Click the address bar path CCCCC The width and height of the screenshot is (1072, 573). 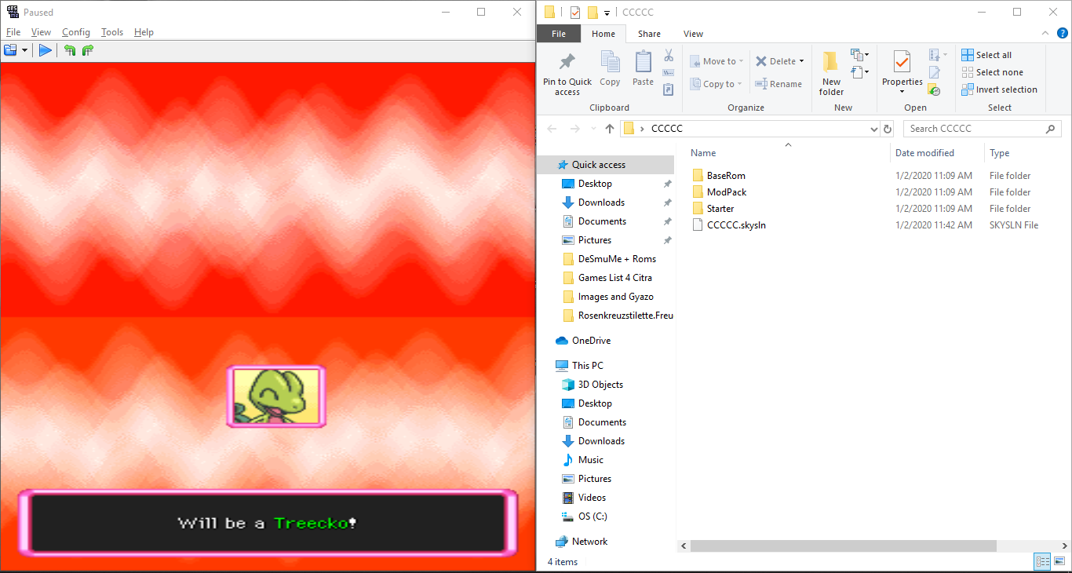[x=666, y=129]
